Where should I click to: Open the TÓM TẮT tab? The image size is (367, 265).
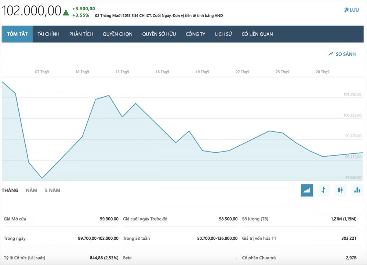pos(17,34)
